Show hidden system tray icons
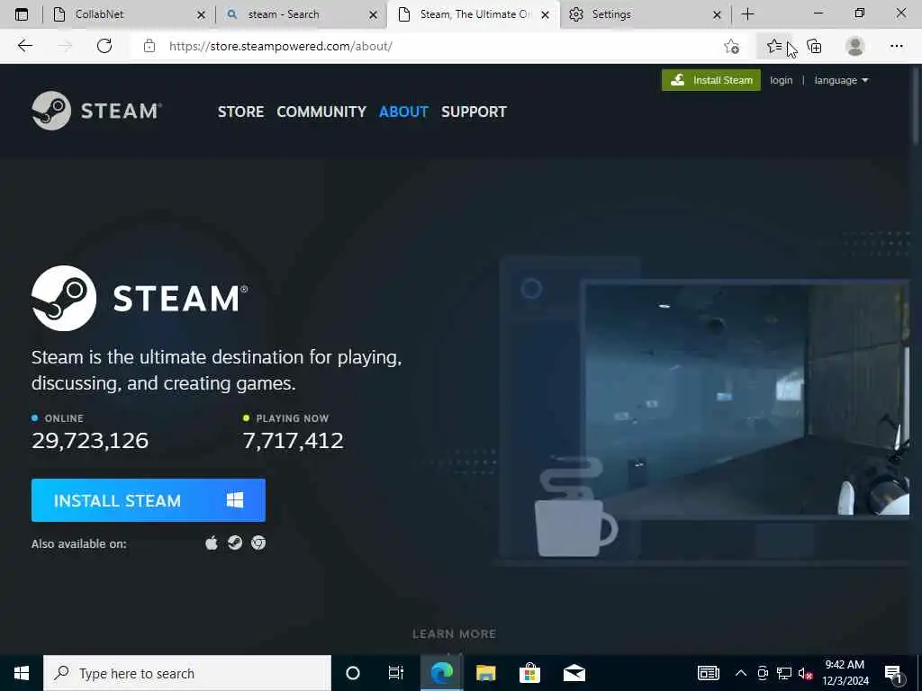Image resolution: width=922 pixels, height=691 pixels. tap(741, 673)
